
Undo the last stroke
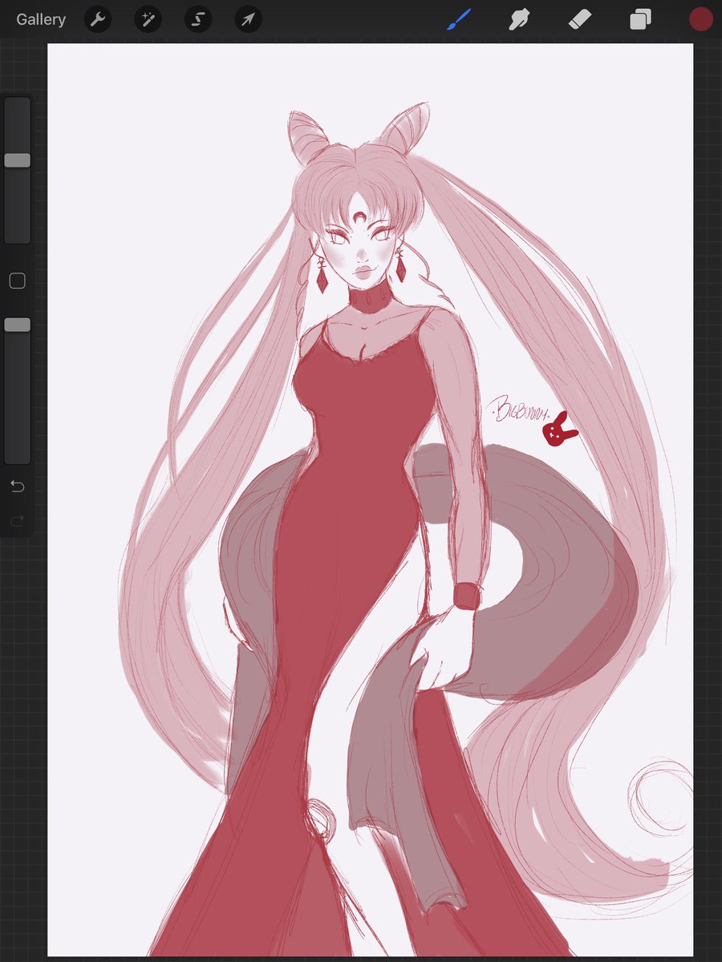tap(17, 487)
